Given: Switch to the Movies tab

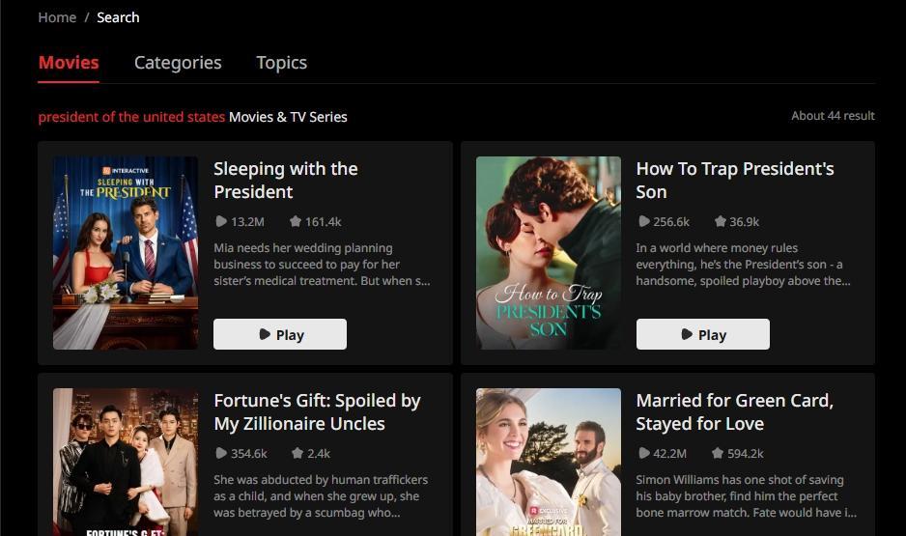Looking at the screenshot, I should click(69, 63).
